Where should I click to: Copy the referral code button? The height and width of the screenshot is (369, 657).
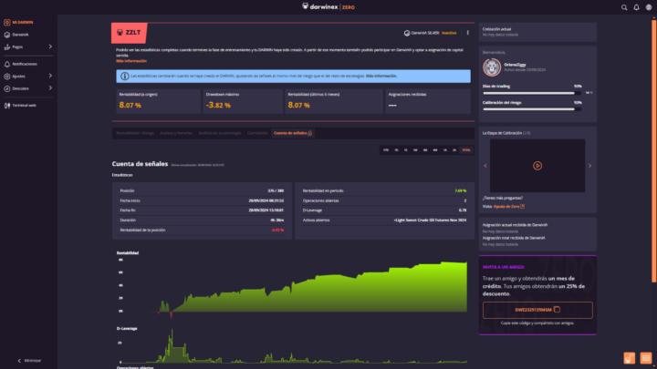click(x=537, y=310)
